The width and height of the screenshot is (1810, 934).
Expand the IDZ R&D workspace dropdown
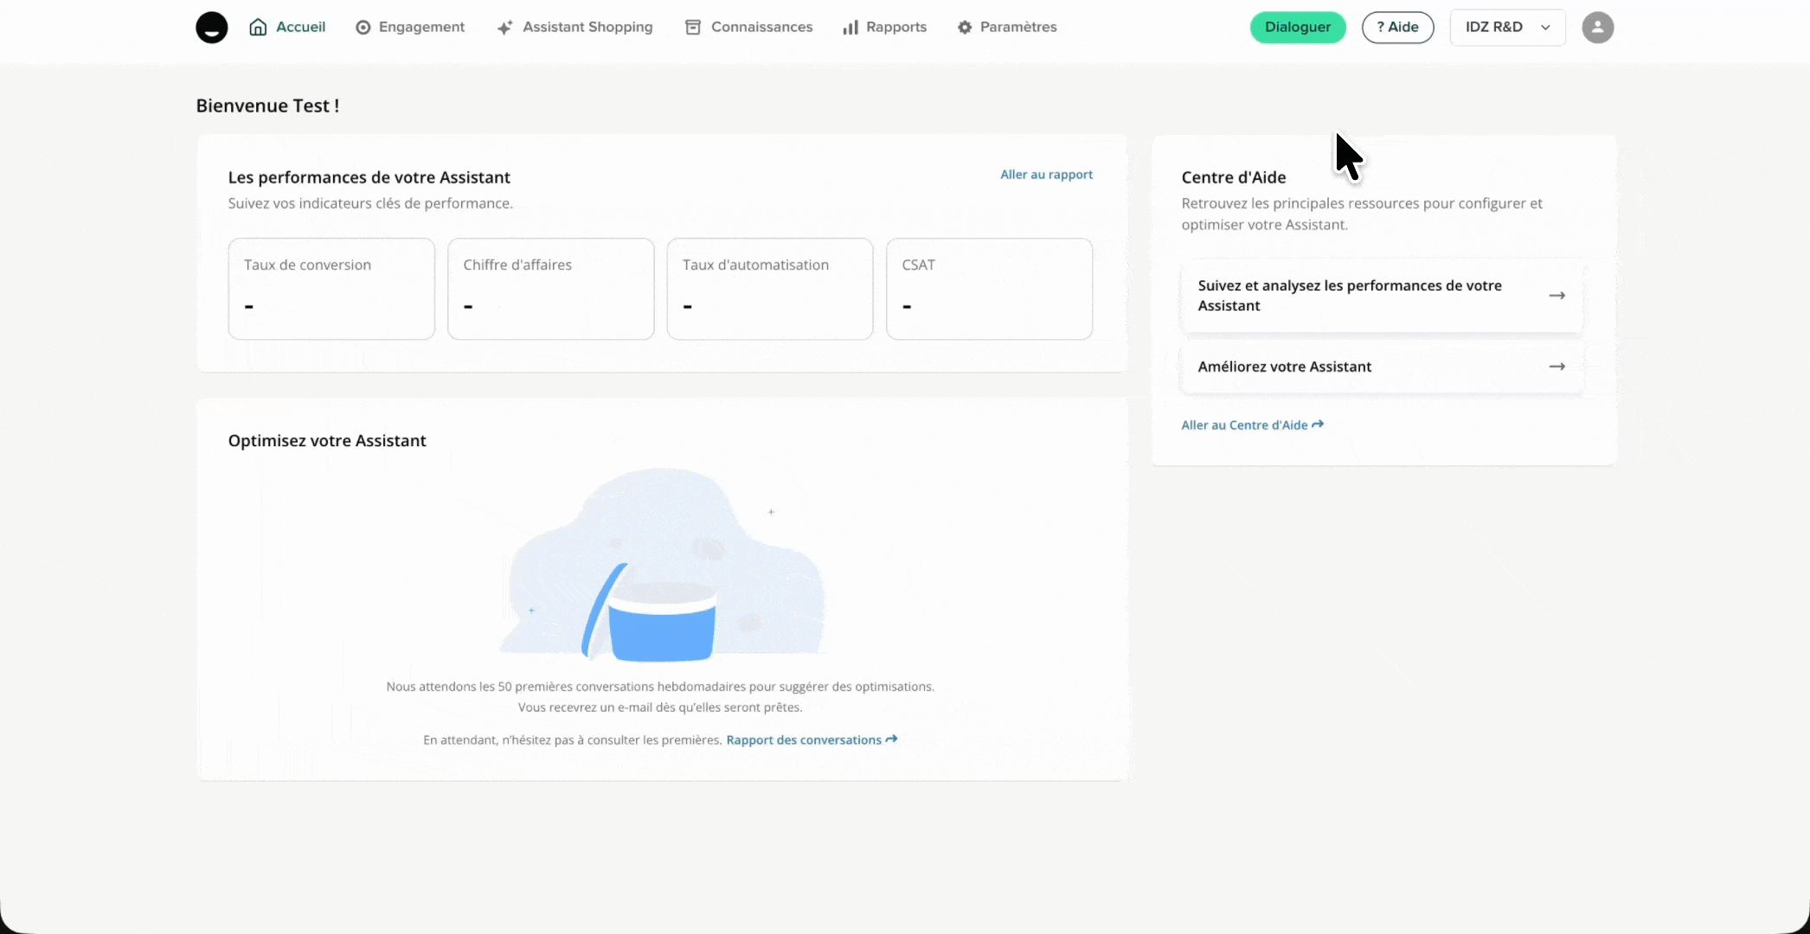[x=1507, y=28]
